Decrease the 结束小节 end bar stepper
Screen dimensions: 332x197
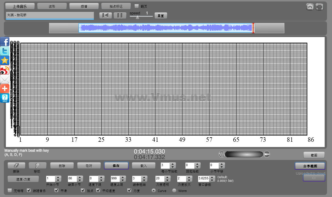[x=79, y=180]
